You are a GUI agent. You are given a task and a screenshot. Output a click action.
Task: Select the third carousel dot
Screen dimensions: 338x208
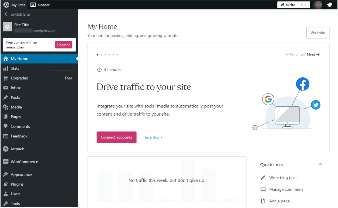click(x=105, y=54)
